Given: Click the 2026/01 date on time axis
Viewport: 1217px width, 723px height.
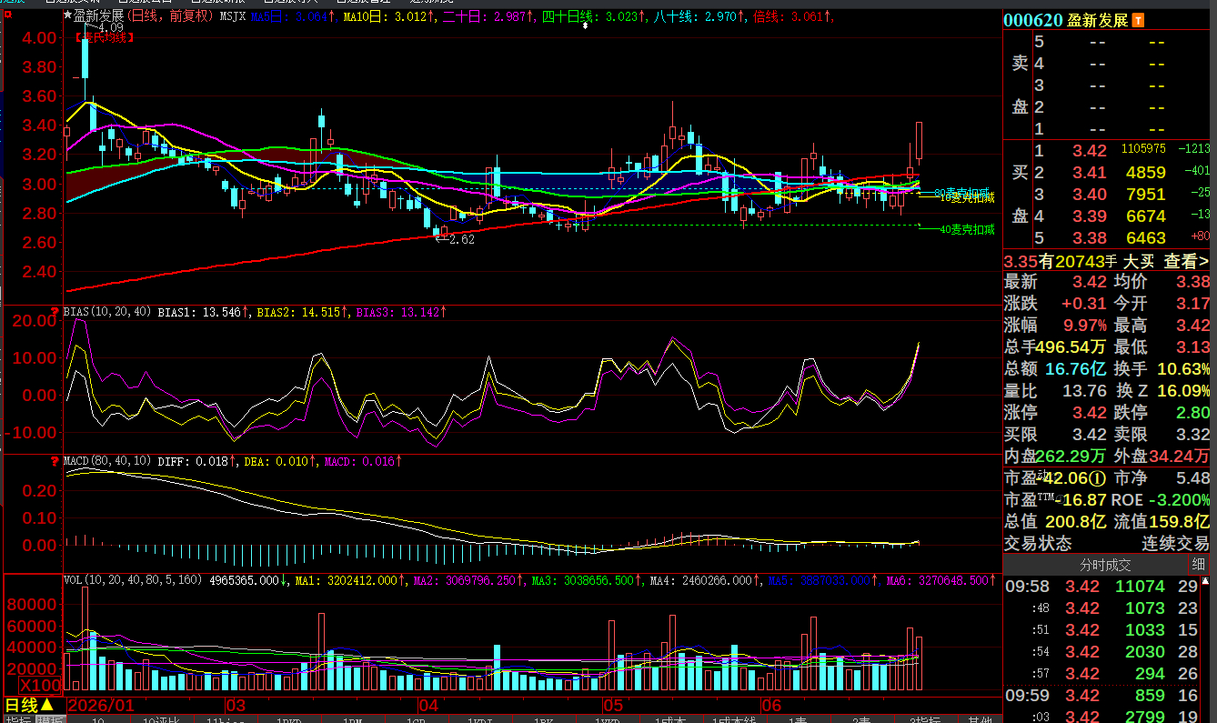Looking at the screenshot, I should [101, 705].
